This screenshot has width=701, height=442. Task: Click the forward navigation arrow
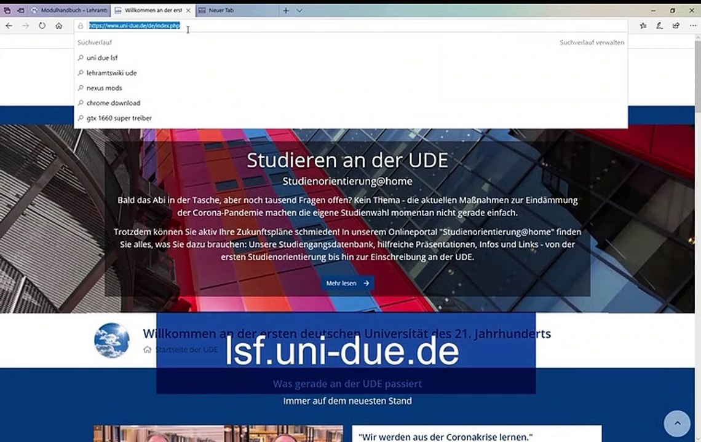[25, 26]
